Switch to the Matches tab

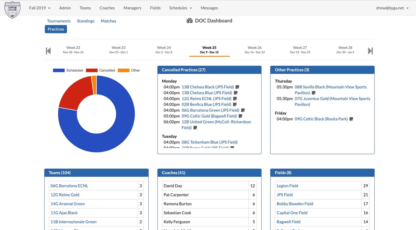pyautogui.click(x=108, y=21)
